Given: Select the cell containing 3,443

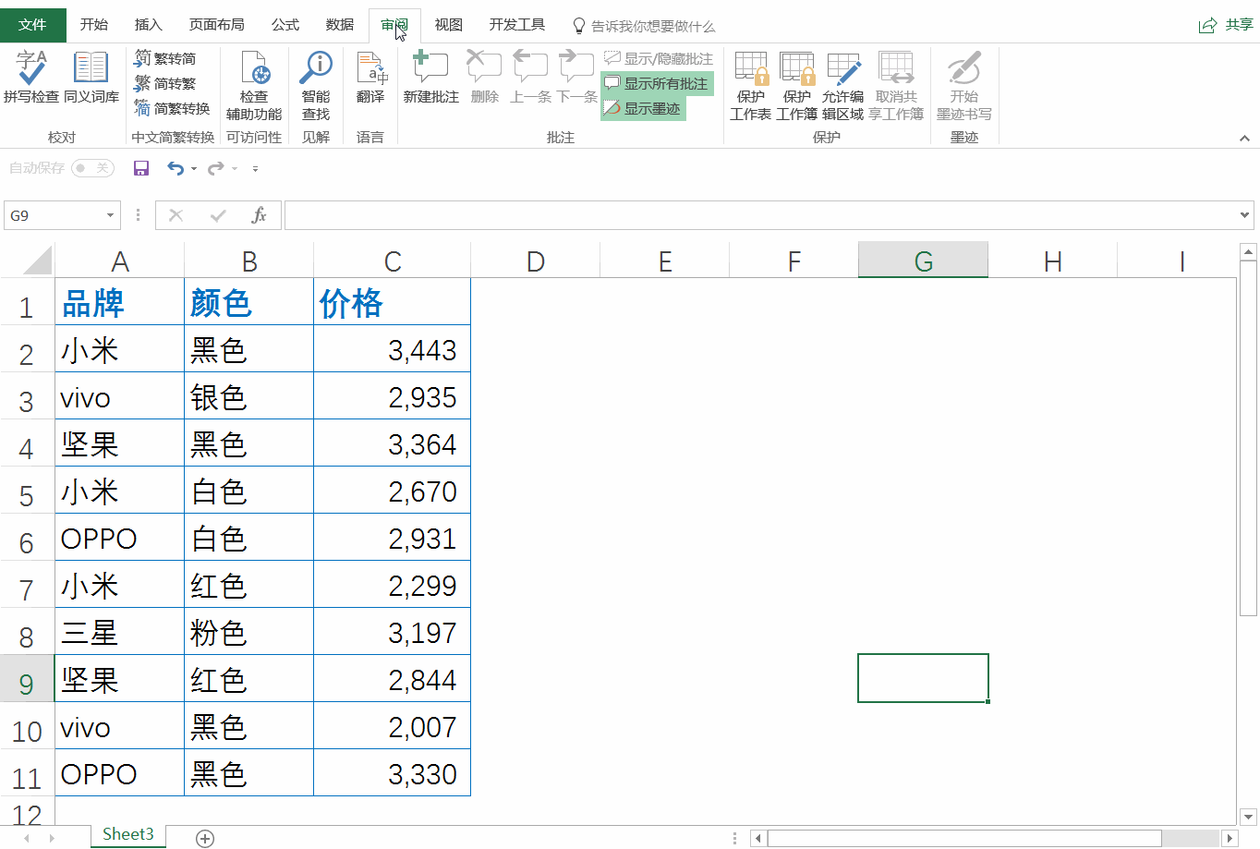Looking at the screenshot, I should (392, 348).
